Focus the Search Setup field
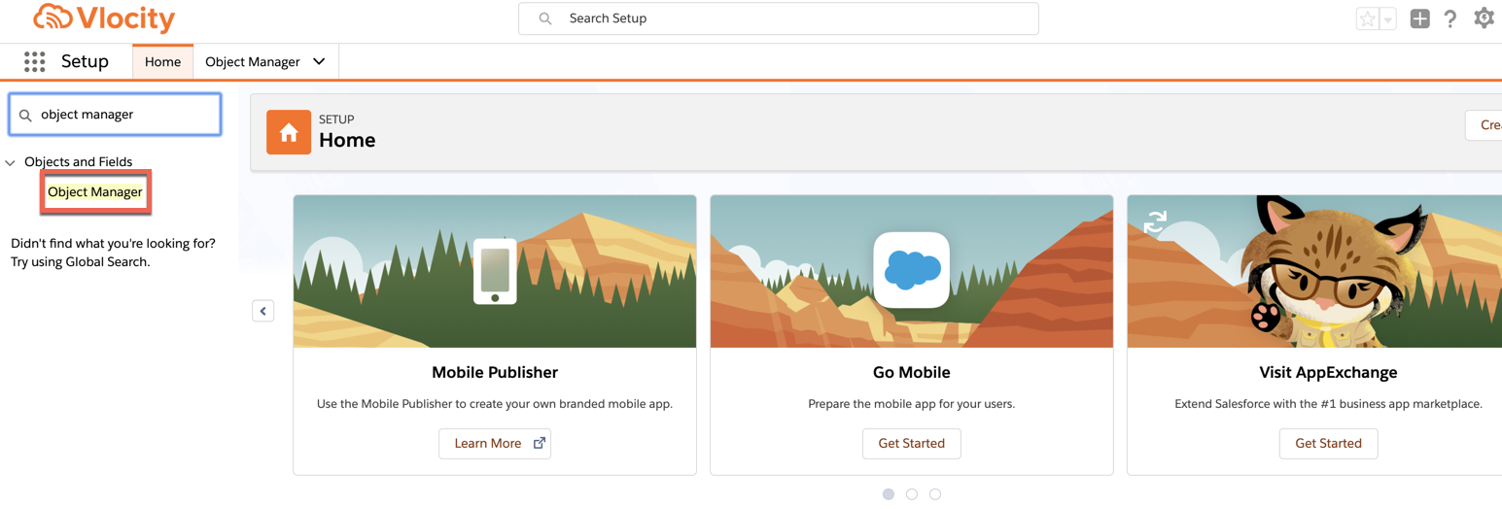1502x509 pixels. (x=779, y=18)
